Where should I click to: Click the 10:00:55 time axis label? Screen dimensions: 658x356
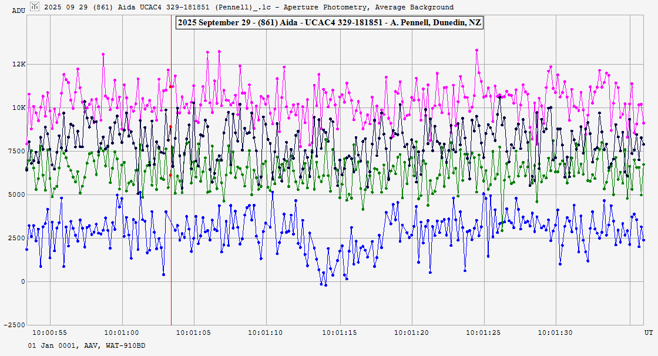tap(49, 333)
